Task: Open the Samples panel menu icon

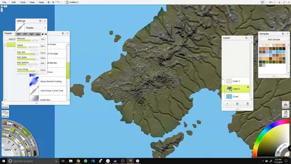Action: (283, 34)
